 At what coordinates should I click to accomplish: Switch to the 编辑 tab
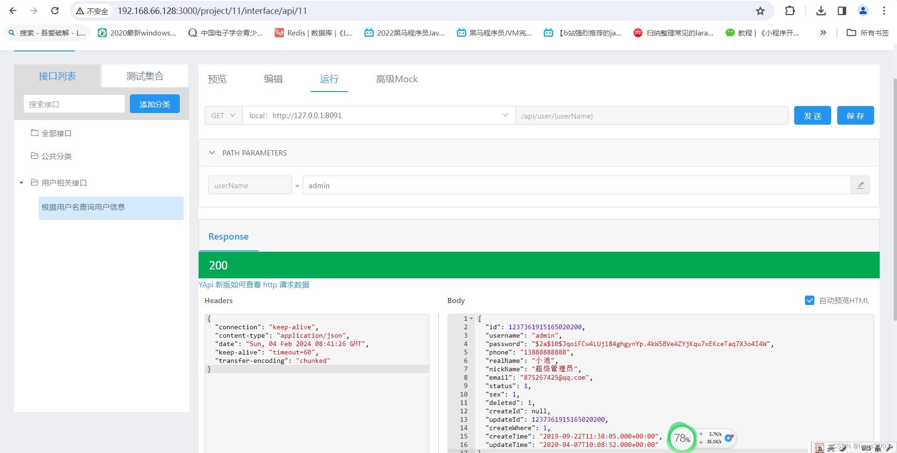click(x=273, y=79)
